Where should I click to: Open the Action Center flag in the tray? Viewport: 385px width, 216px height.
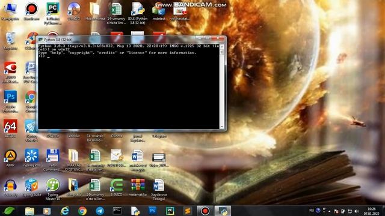click(336, 211)
